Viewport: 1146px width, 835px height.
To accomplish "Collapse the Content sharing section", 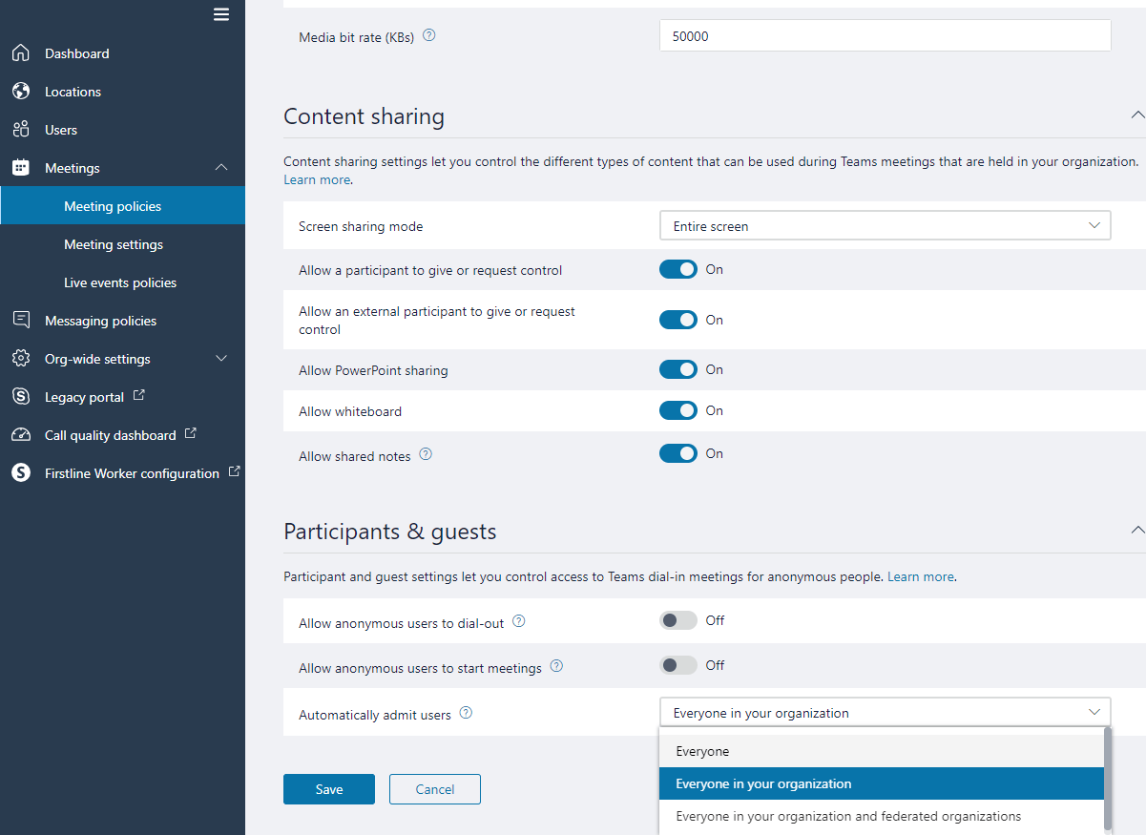I will pos(1137,115).
